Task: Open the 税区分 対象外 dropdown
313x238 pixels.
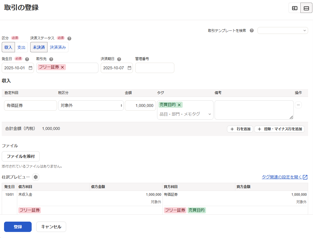Action: [x=91, y=105]
